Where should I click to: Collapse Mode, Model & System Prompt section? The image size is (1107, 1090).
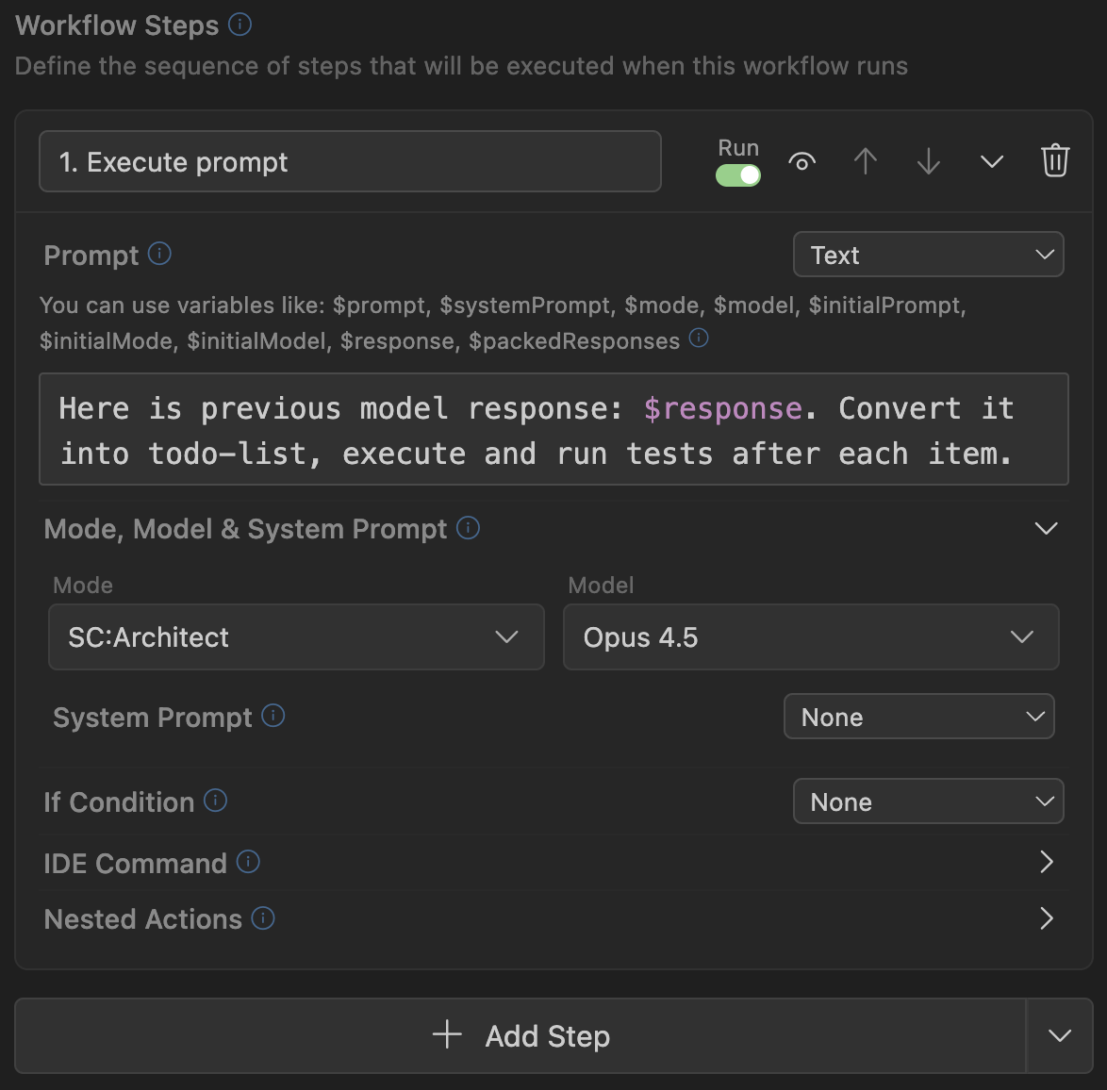[1046, 528]
